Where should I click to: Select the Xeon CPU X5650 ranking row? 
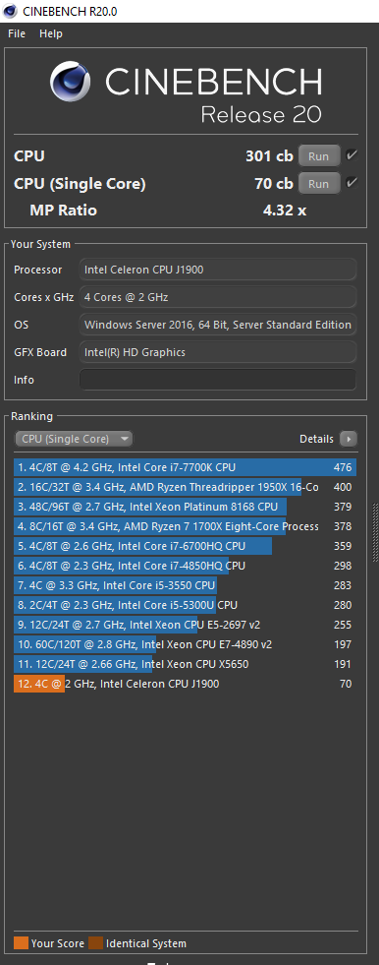pyautogui.click(x=185, y=665)
